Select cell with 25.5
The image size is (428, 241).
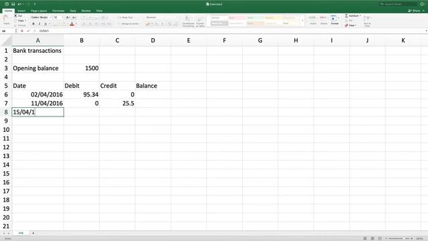tap(118, 103)
